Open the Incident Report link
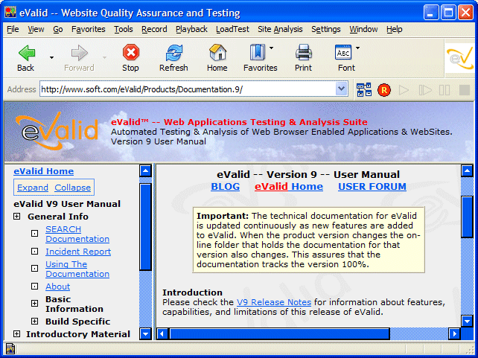This screenshot has width=478, height=358. 78,252
